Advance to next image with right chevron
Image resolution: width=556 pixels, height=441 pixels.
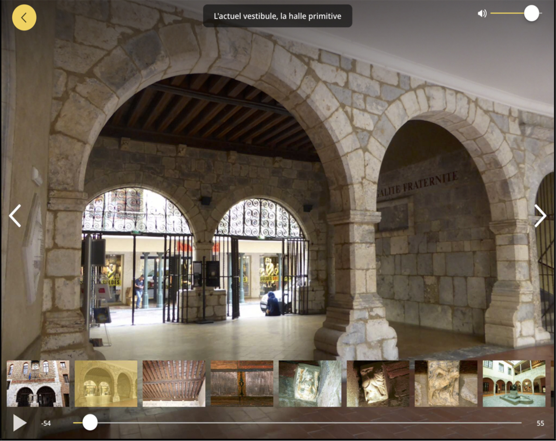click(x=540, y=216)
